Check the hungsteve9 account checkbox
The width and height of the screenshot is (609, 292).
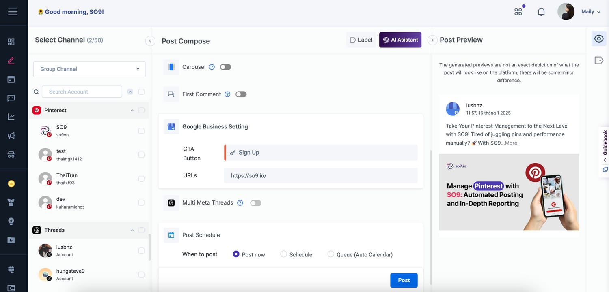[141, 275]
